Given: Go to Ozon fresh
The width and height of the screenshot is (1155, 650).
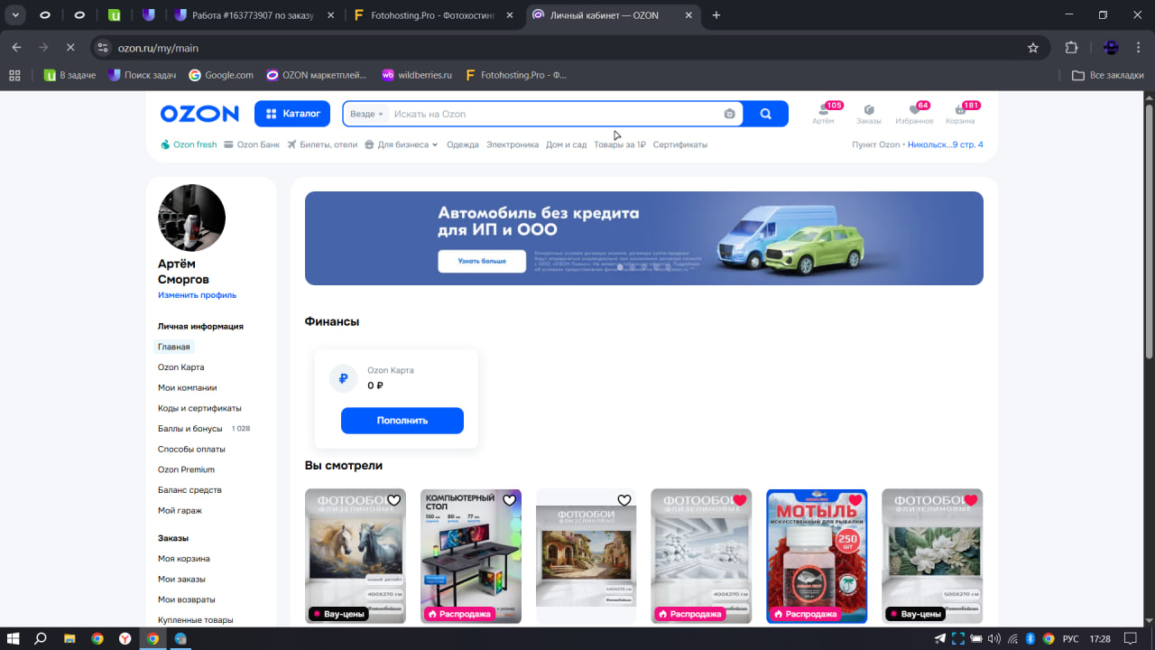Looking at the screenshot, I should click(x=189, y=144).
